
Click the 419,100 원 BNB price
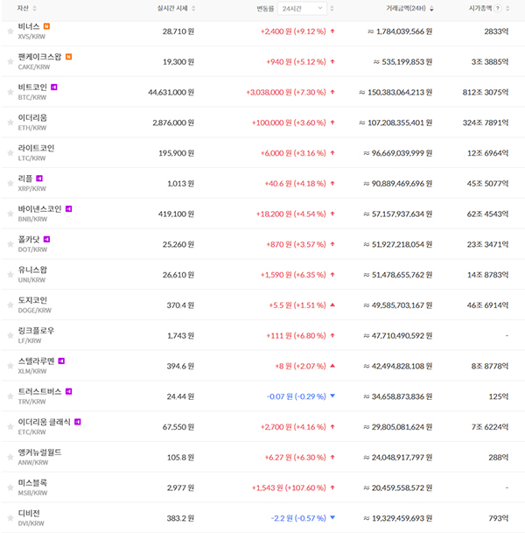pos(177,214)
